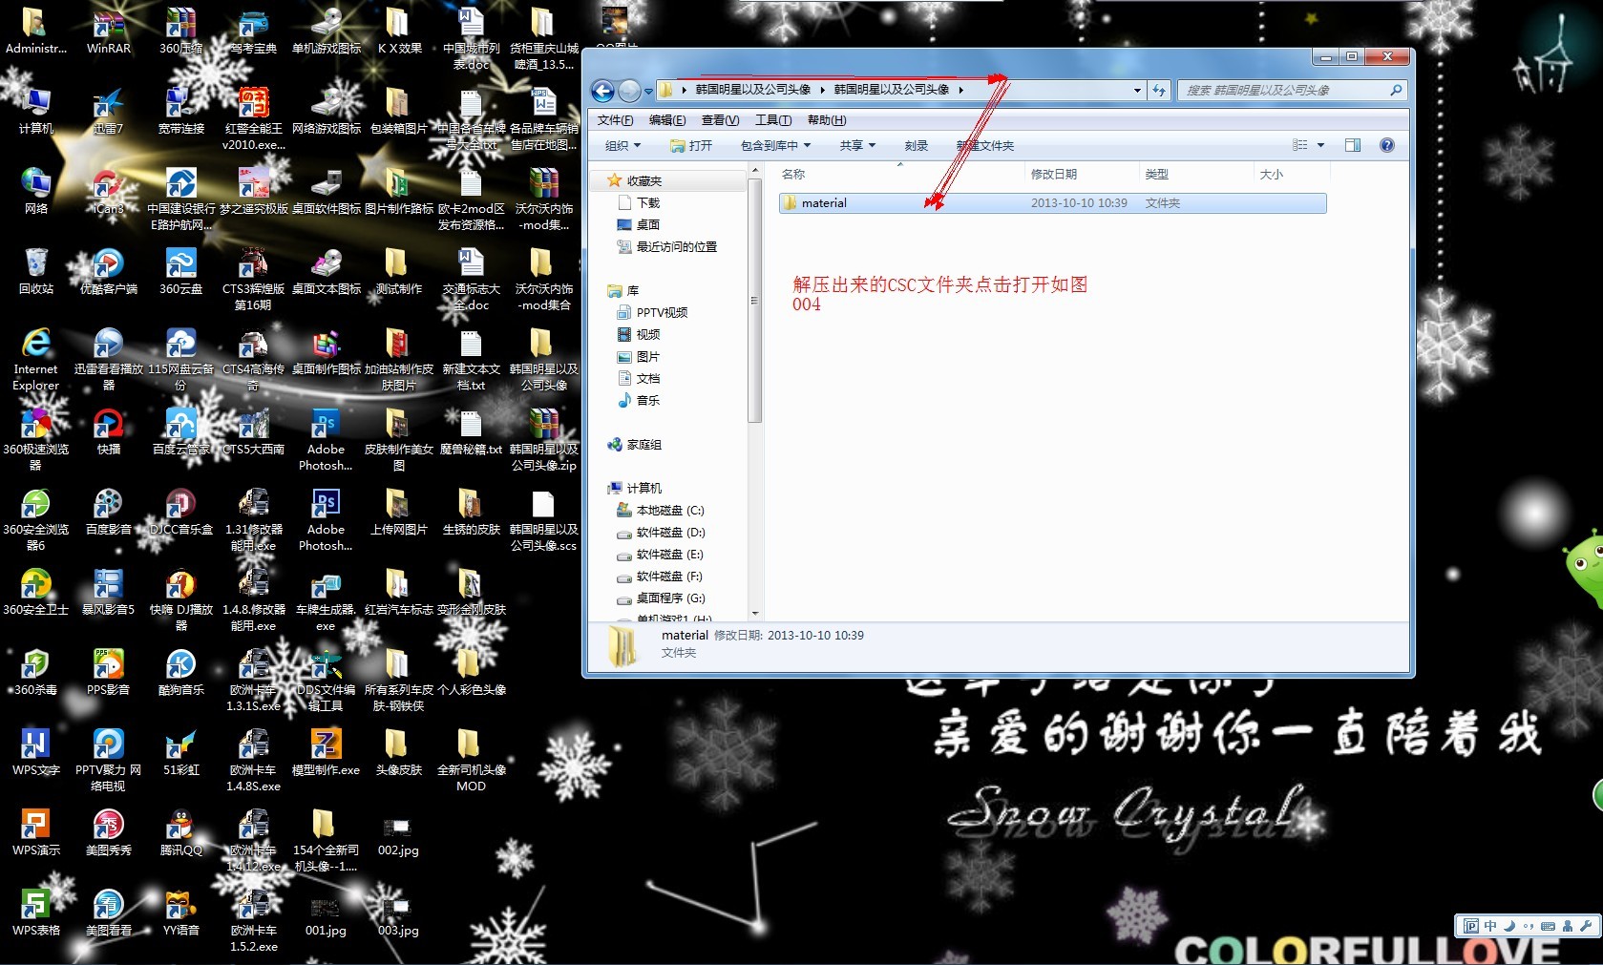Select the YY语音 desktop icon
Screen dimensions: 1603x965
181,913
